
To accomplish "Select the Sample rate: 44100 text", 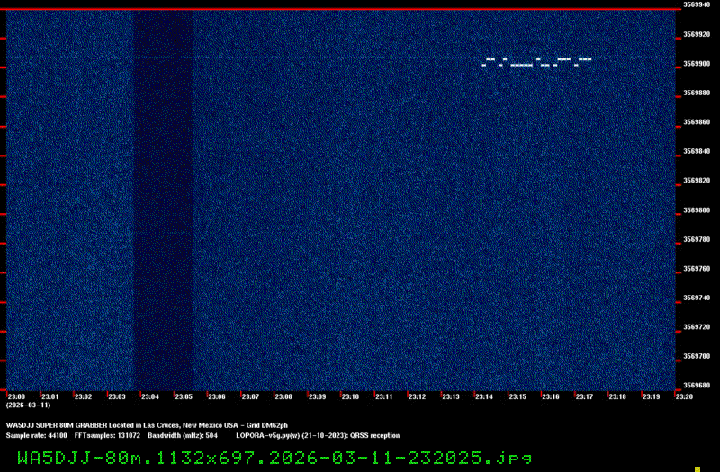I will point(36,436).
